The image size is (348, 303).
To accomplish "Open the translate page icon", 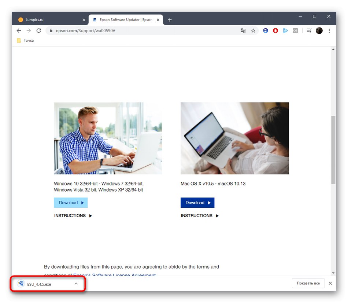I will point(243,31).
